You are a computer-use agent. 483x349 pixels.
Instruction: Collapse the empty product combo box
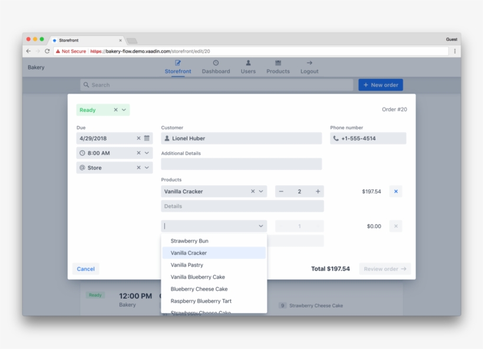click(x=261, y=226)
